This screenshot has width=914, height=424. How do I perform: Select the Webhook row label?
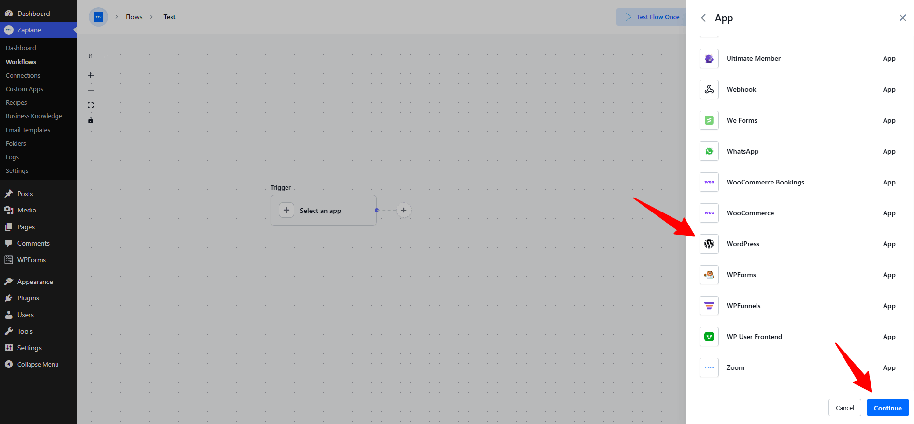coord(742,89)
